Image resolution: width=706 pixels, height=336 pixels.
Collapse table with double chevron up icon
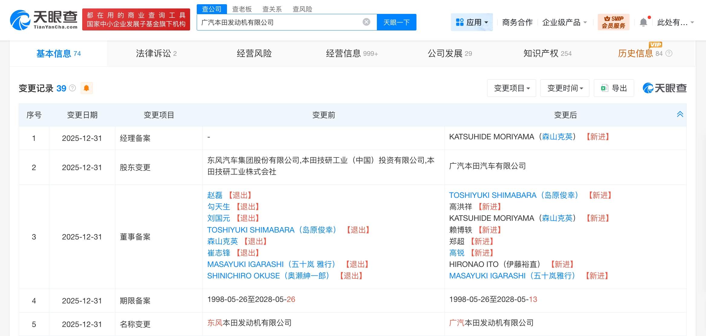tap(680, 114)
